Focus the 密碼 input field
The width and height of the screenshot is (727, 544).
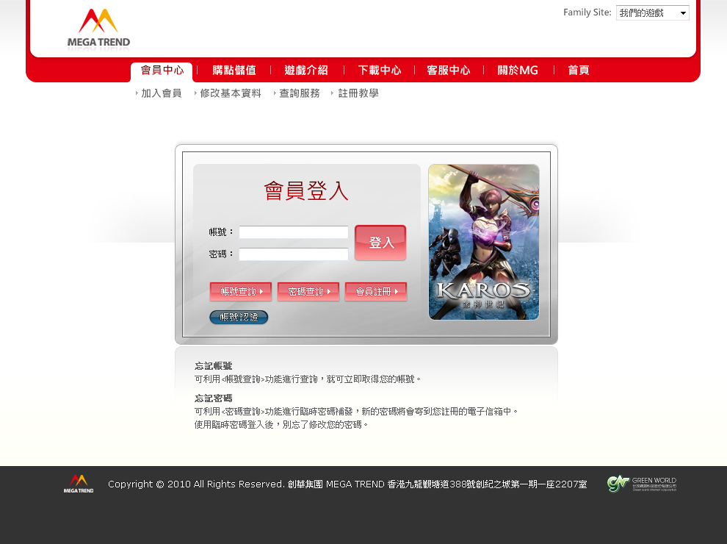coord(294,254)
